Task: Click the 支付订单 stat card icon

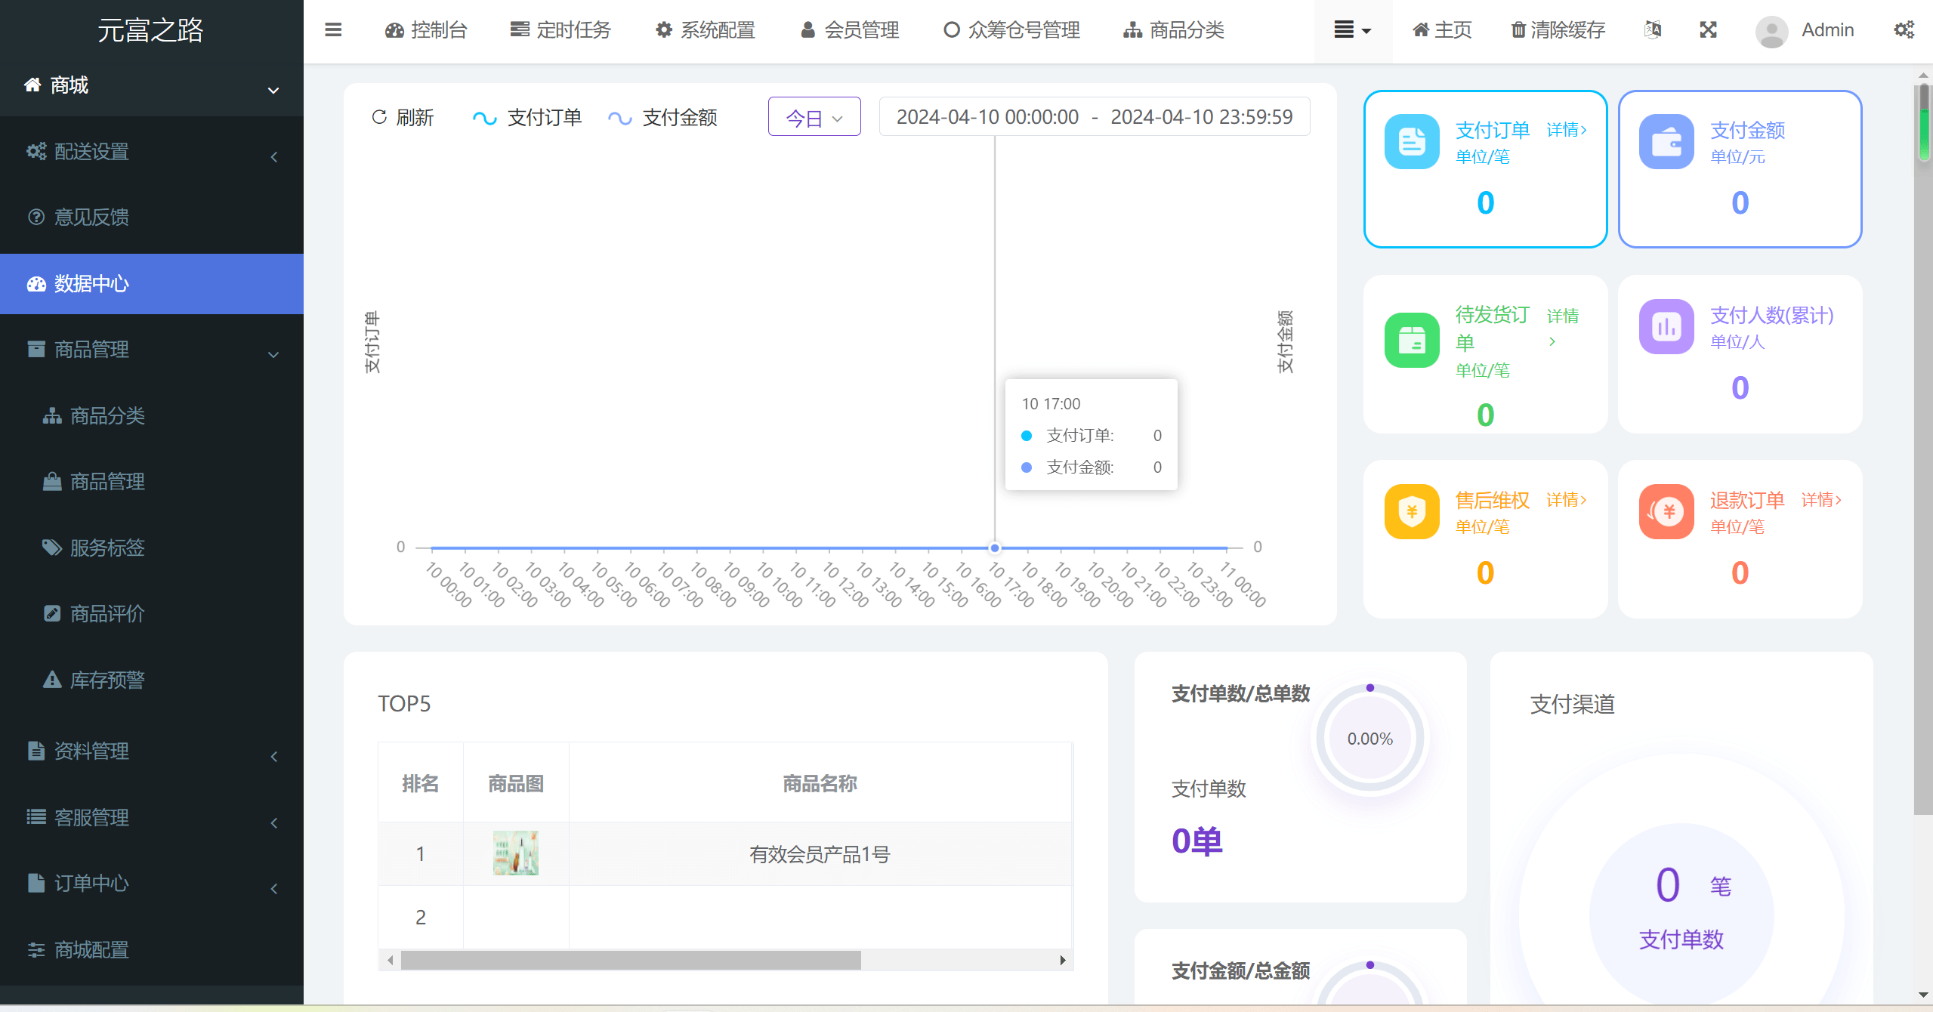Action: point(1410,140)
